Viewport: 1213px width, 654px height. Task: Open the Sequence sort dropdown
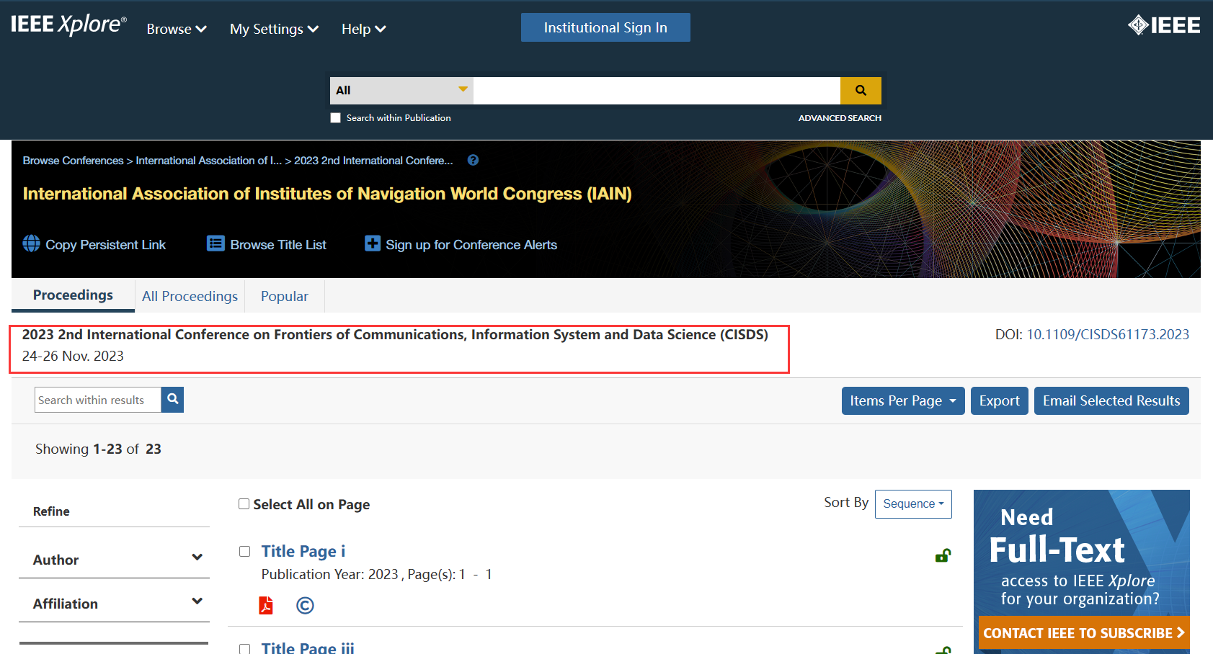pyautogui.click(x=913, y=504)
